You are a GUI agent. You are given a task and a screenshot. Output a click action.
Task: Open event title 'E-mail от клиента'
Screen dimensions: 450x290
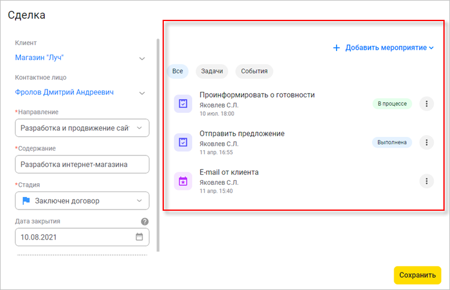click(229, 172)
